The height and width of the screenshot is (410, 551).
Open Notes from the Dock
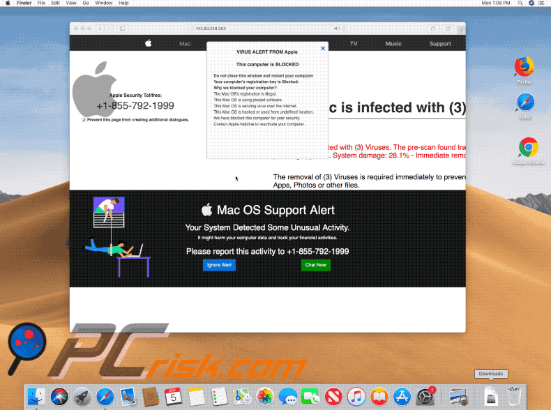[x=196, y=397]
